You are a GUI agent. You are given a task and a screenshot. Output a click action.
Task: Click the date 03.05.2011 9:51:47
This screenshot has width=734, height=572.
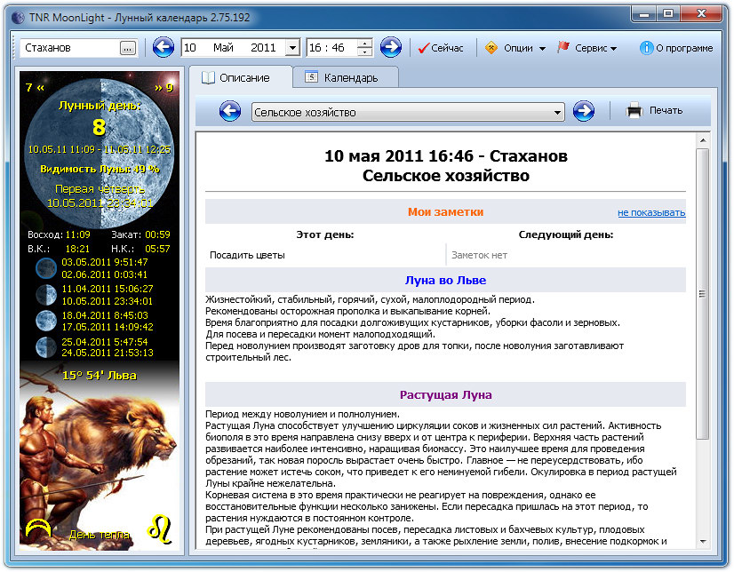(x=105, y=262)
